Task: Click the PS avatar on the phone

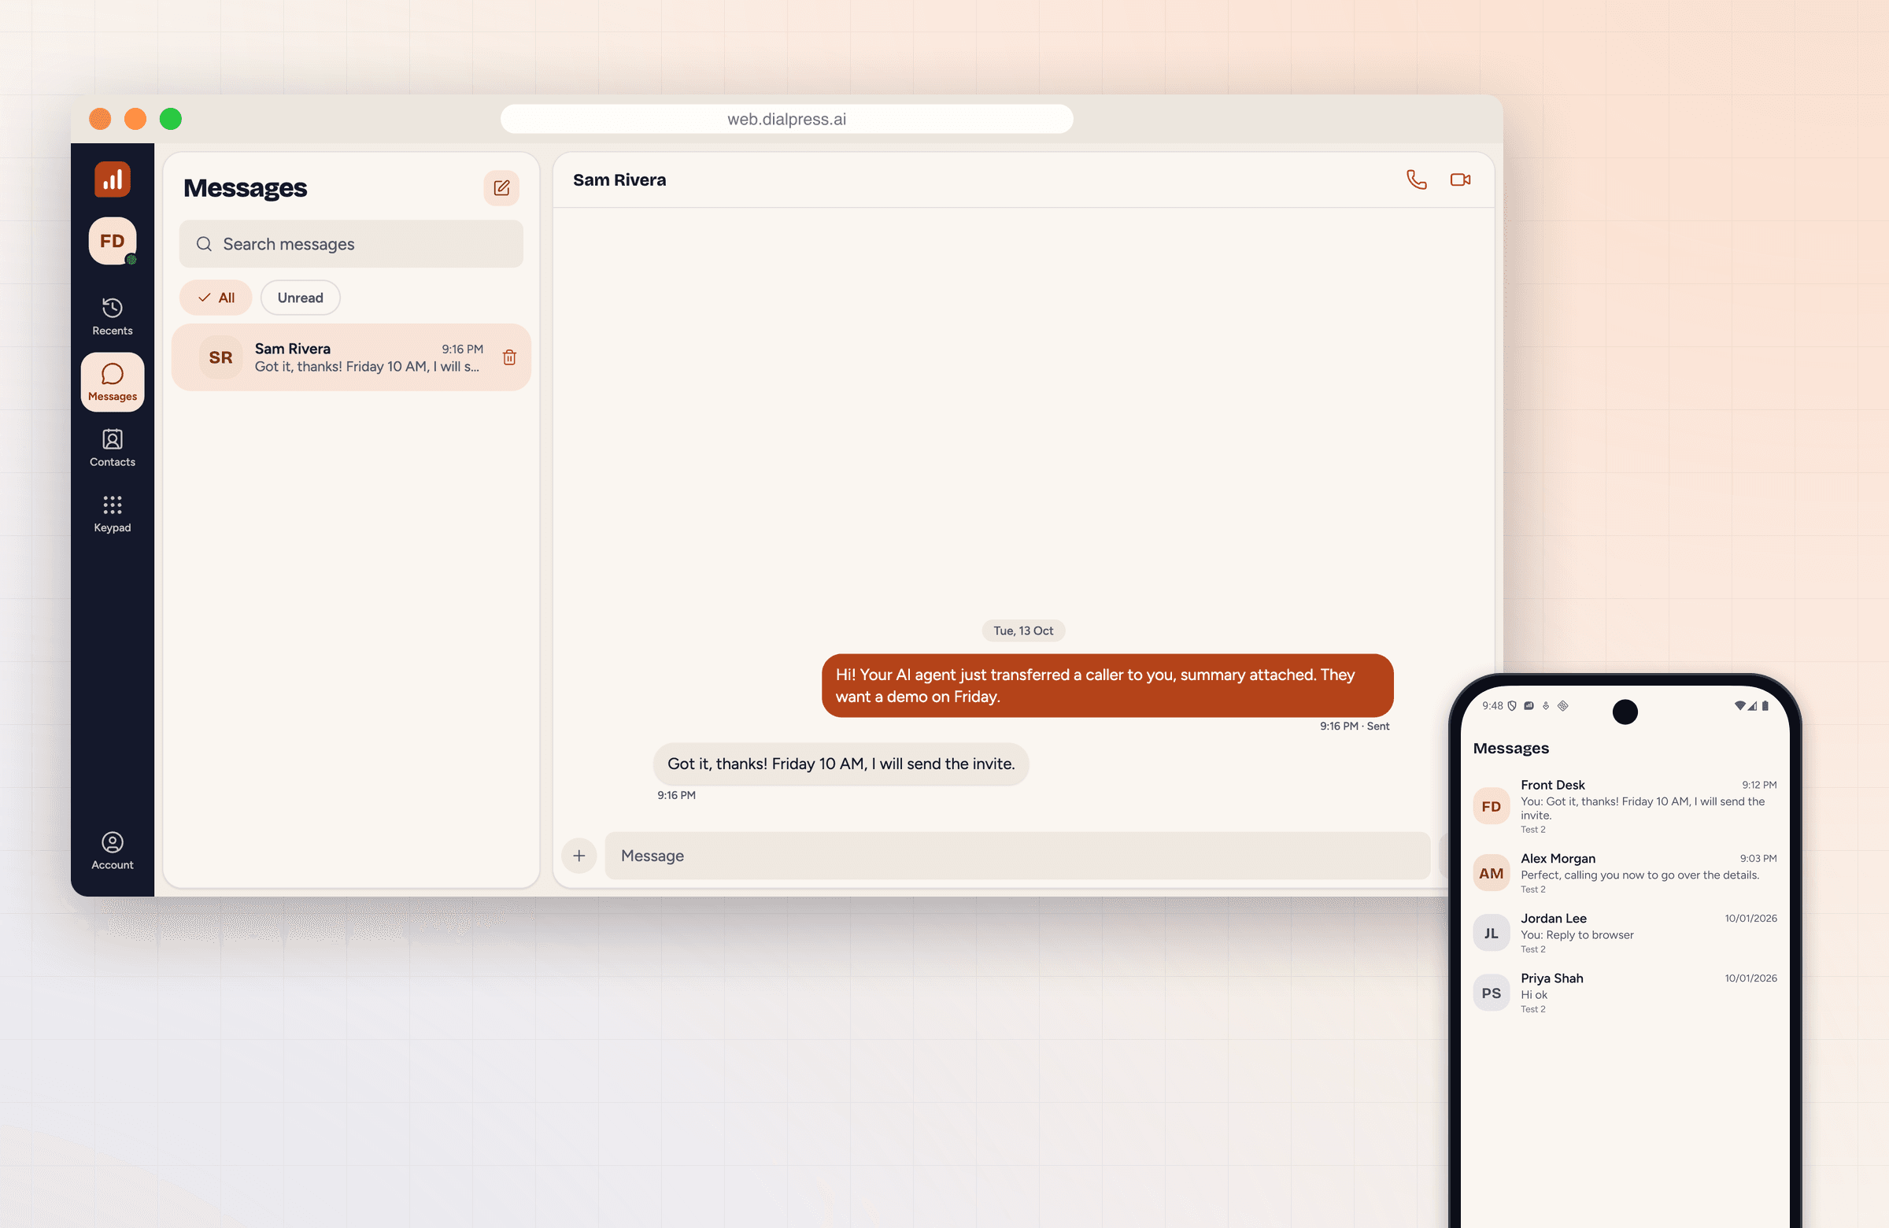Action: [x=1492, y=993]
